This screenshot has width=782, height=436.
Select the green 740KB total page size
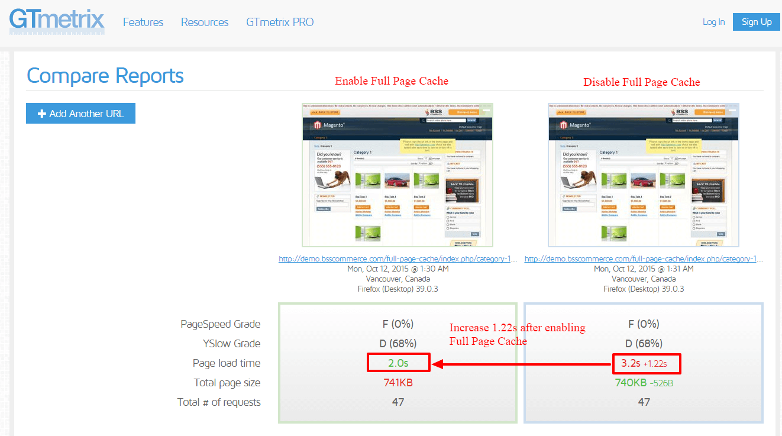click(x=631, y=383)
